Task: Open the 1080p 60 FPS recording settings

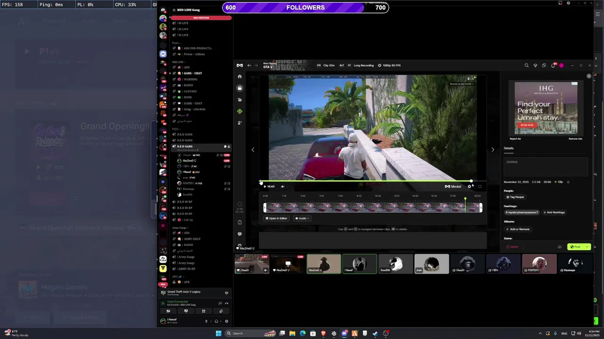Action: [390, 65]
